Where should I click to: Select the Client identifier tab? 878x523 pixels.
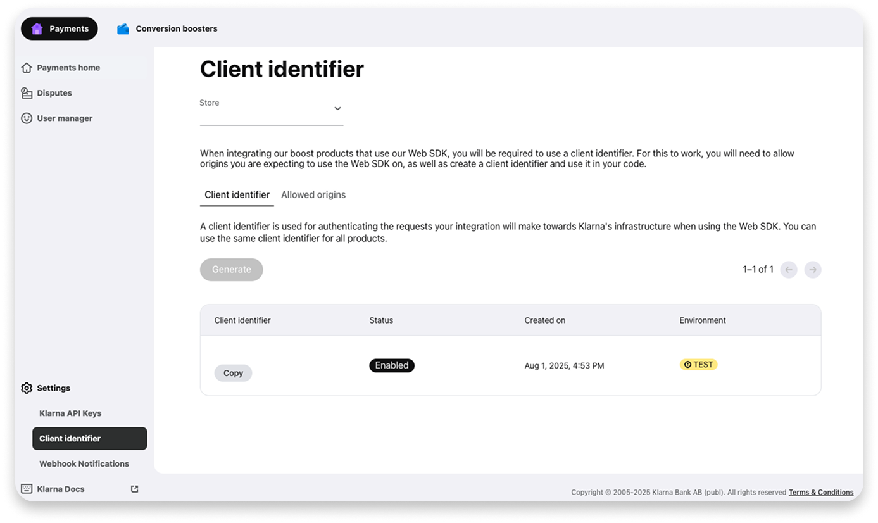point(237,195)
